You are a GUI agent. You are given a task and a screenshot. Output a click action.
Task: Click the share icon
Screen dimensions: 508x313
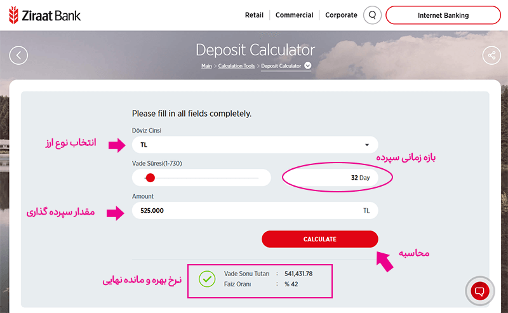(491, 55)
